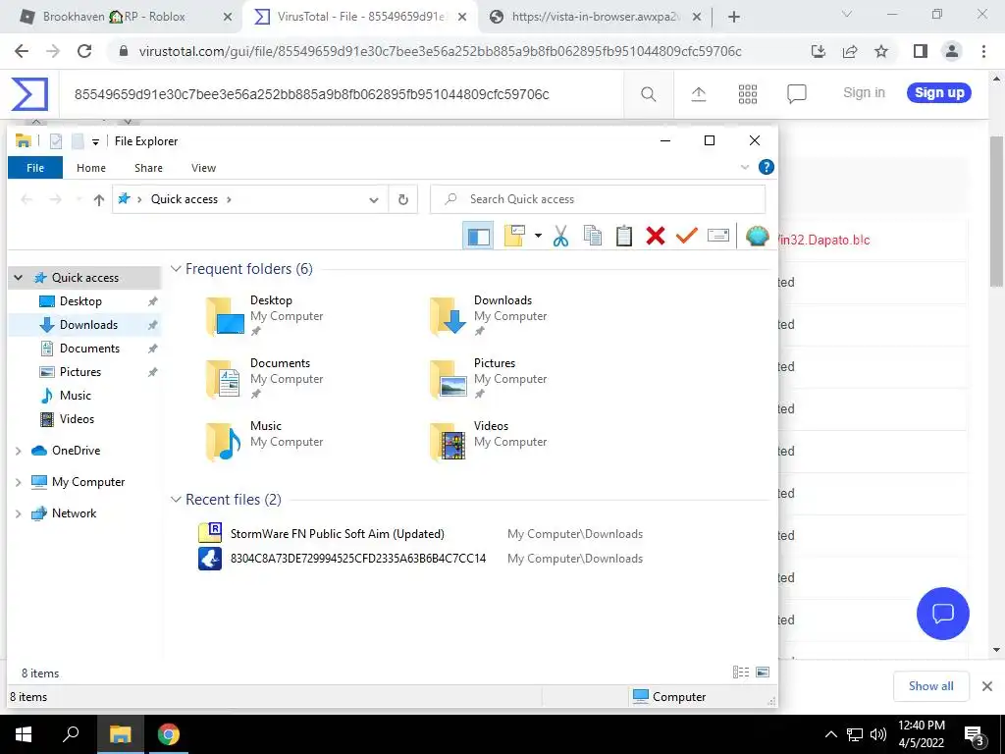Click the Cut scissors toolbar icon
The width and height of the screenshot is (1005, 754).
coord(560,236)
